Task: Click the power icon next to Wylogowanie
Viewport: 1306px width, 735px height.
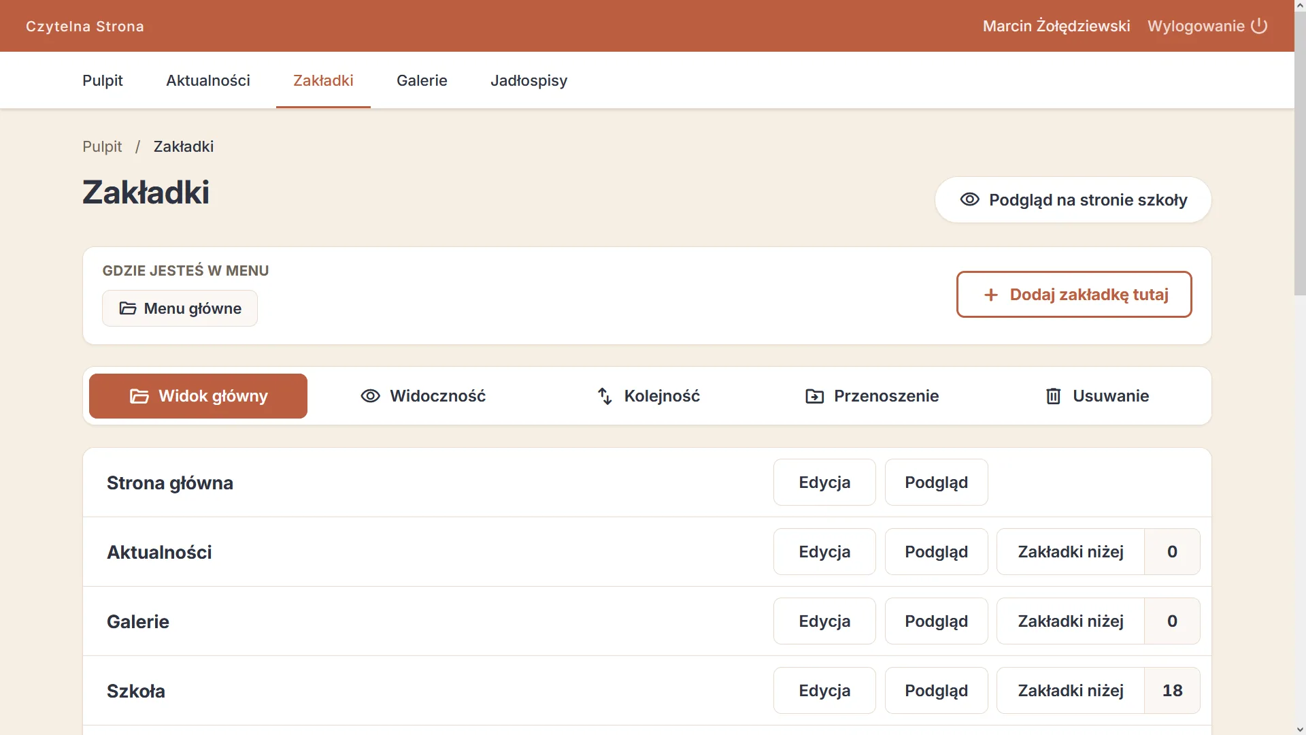Action: [1259, 26]
